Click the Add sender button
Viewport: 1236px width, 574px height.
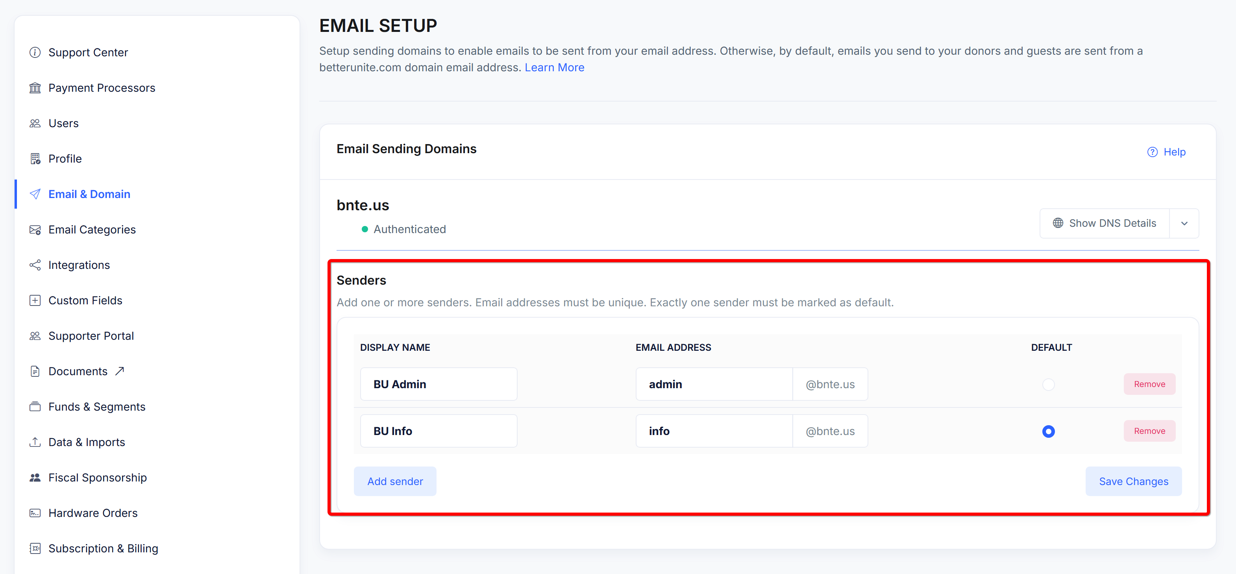point(394,481)
